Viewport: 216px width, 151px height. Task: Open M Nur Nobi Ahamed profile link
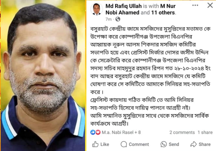coord(141,9)
